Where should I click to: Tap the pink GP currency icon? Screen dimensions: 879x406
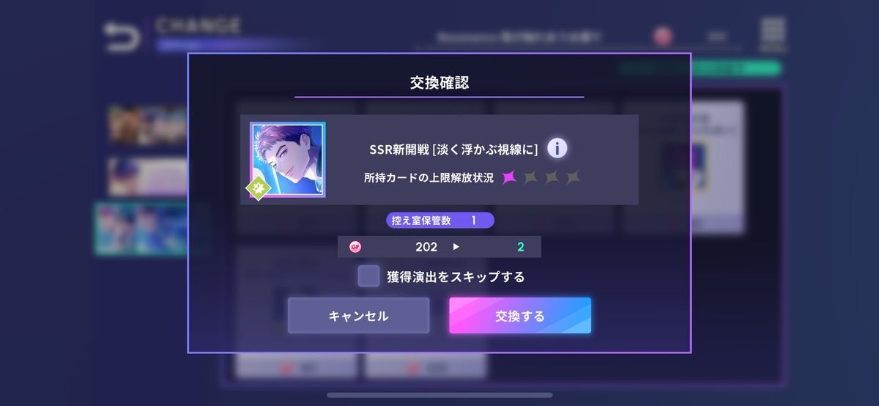[x=355, y=247]
